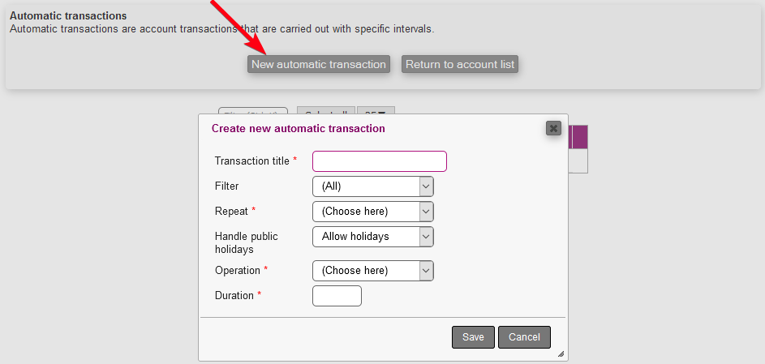Click the purple table header cell
765x364 pixels.
pyautogui.click(x=578, y=137)
